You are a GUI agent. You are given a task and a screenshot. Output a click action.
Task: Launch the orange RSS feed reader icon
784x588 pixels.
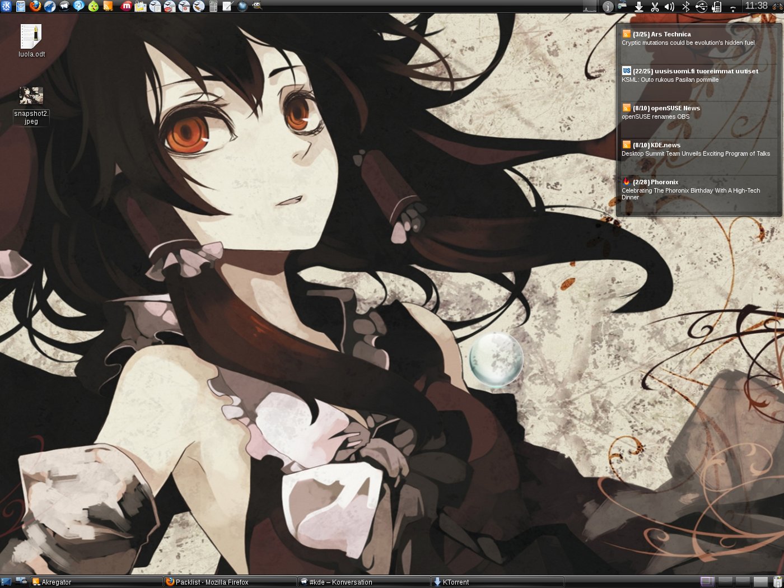tap(108, 6)
